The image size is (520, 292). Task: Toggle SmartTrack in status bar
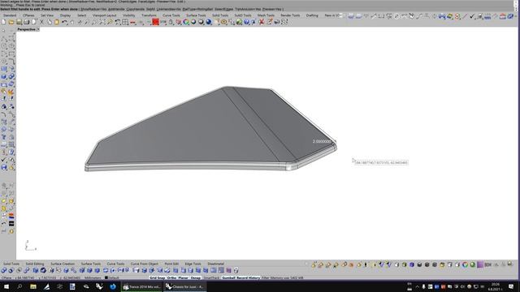(211, 277)
